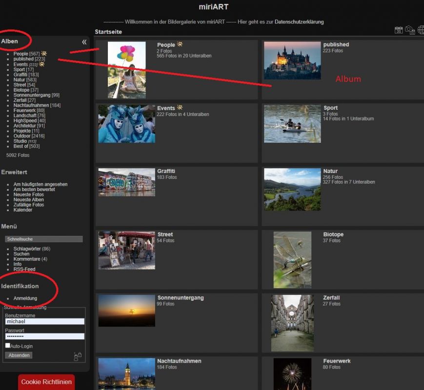Click the camera calendar creation date icon
424x390 pixels.
410,30
